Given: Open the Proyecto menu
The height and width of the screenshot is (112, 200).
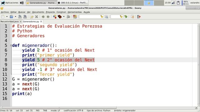Looking at the screenshot, I should [50, 12].
